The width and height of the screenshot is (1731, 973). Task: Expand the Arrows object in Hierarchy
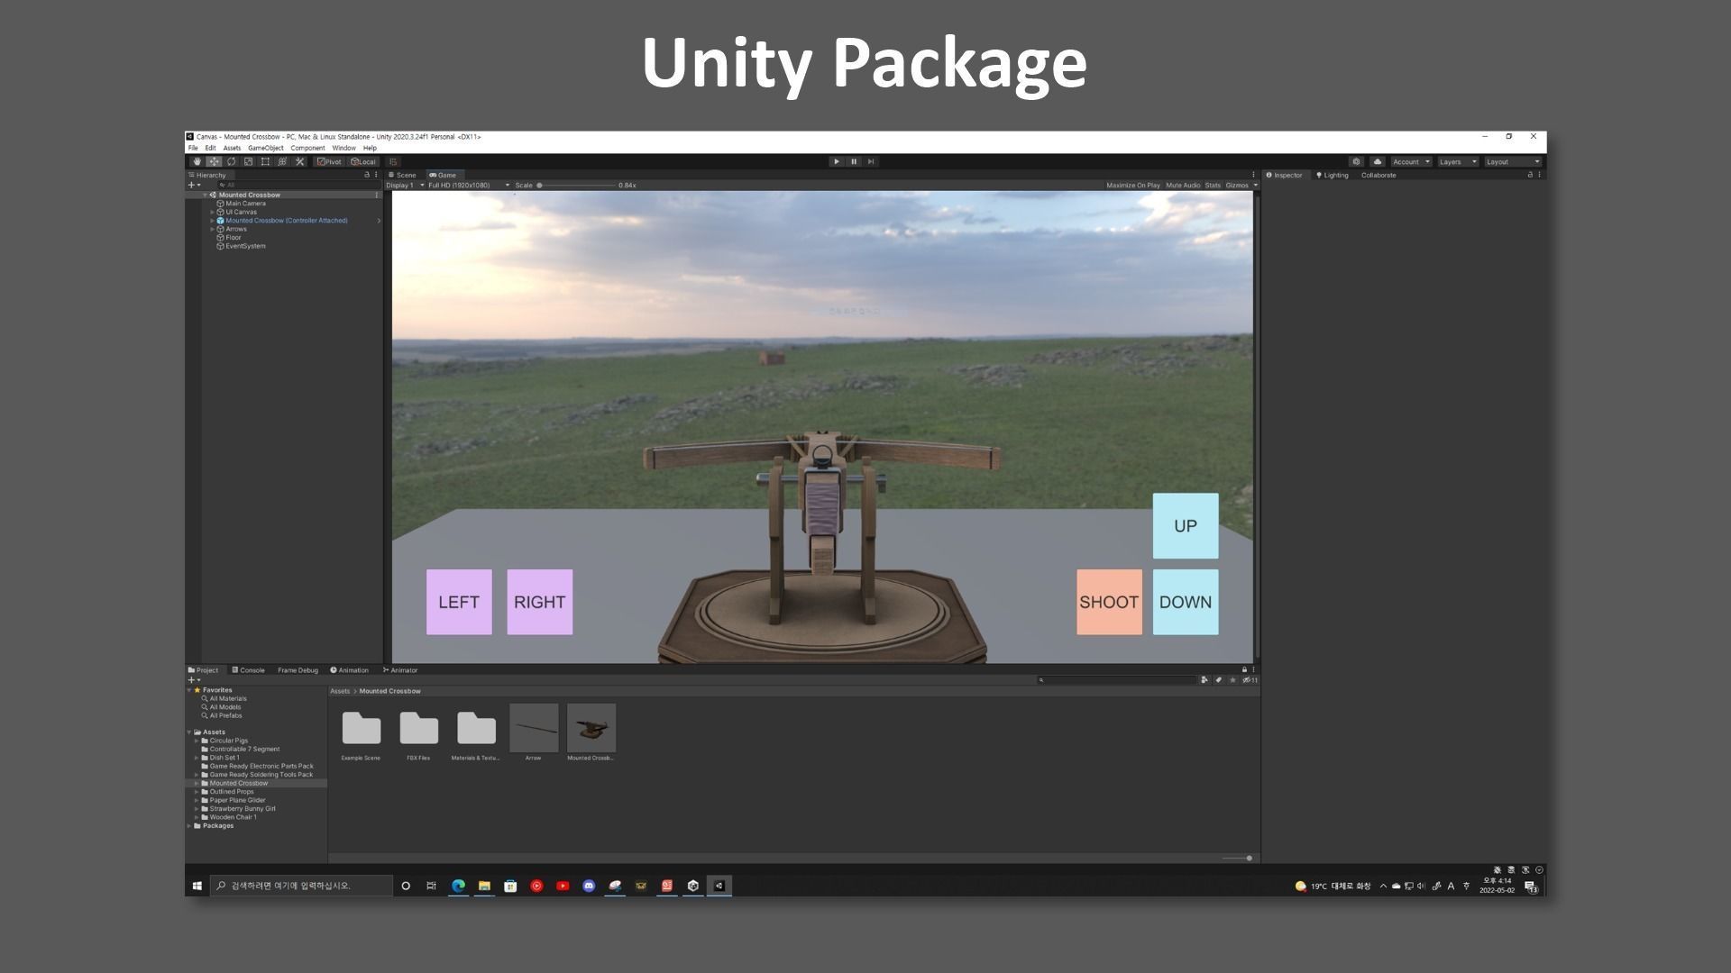point(213,229)
